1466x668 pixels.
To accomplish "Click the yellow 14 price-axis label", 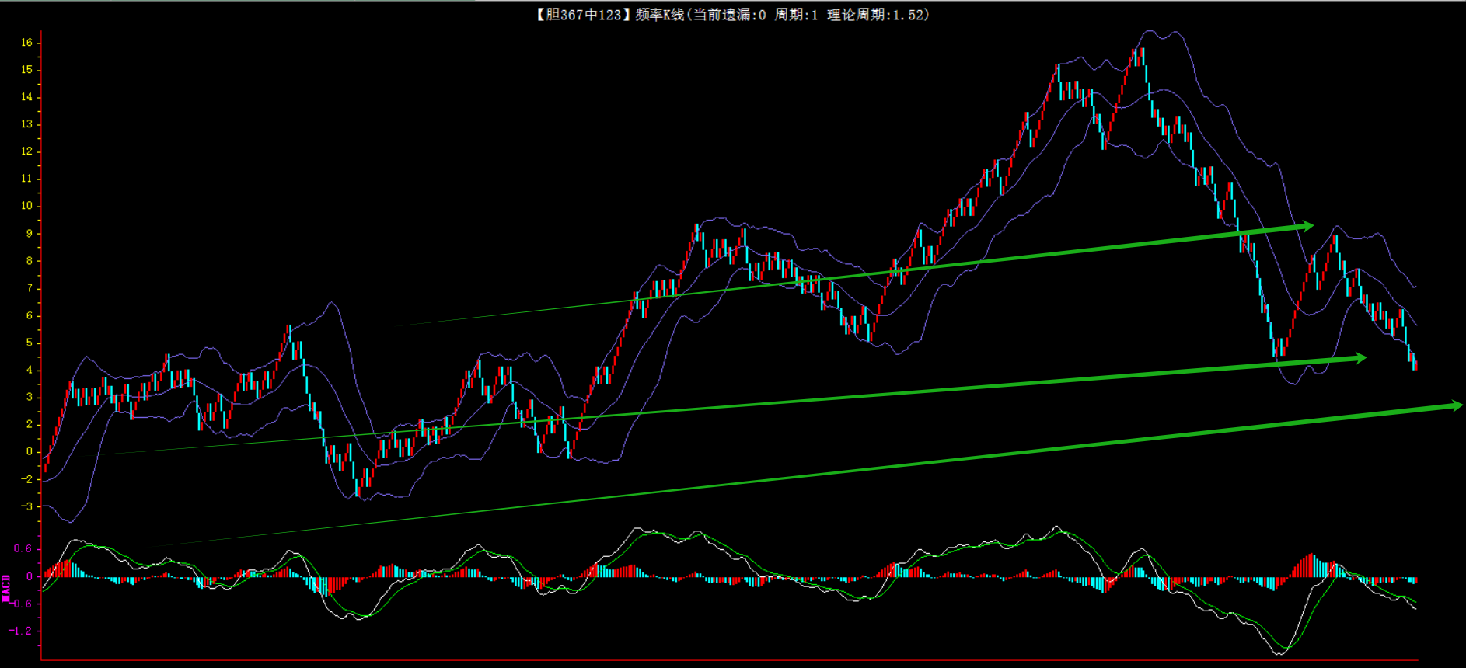I will pyautogui.click(x=27, y=97).
